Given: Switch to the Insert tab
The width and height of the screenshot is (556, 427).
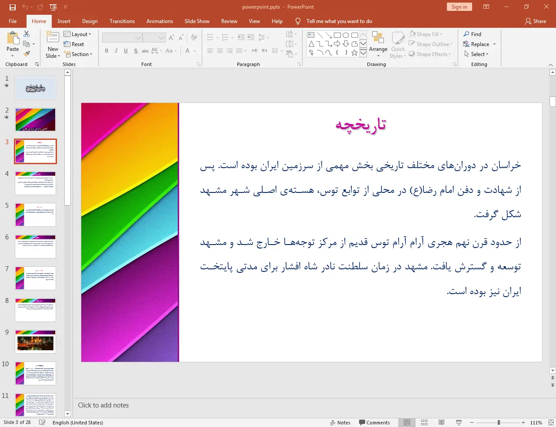Looking at the screenshot, I should (64, 21).
